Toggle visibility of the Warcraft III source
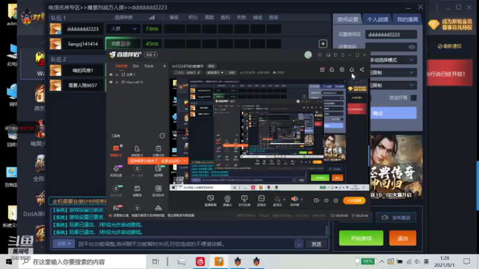Image resolution: width=479 pixels, height=269 pixels. coord(111,82)
